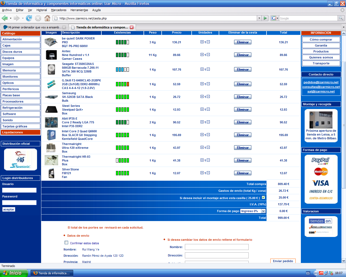
Task: Open the Editar menu
Action: 20,10
